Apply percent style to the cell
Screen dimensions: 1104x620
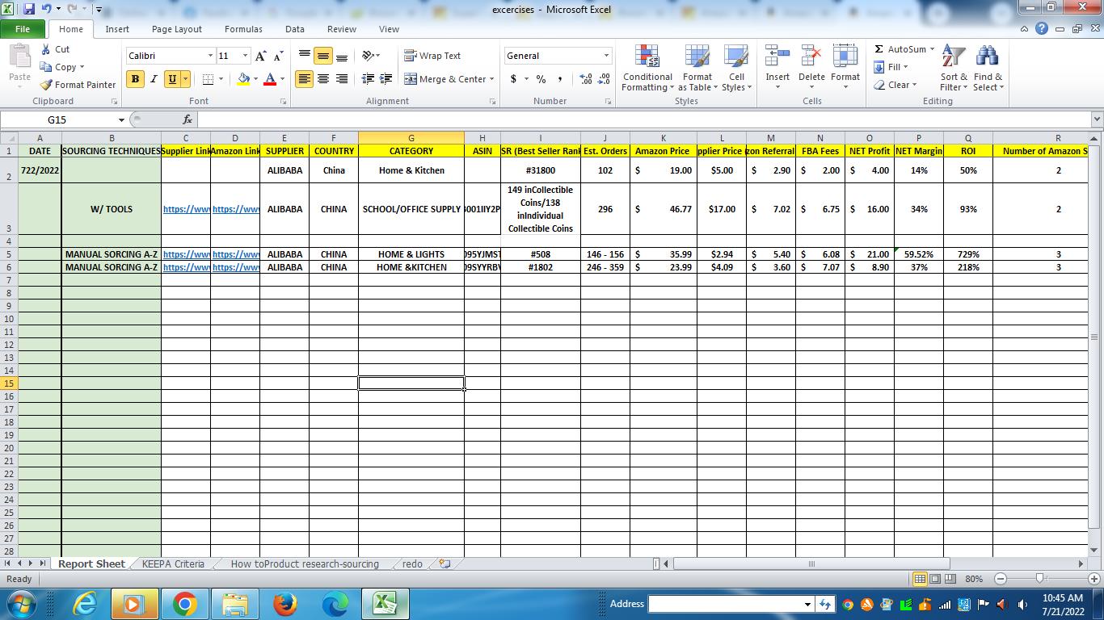coord(541,79)
